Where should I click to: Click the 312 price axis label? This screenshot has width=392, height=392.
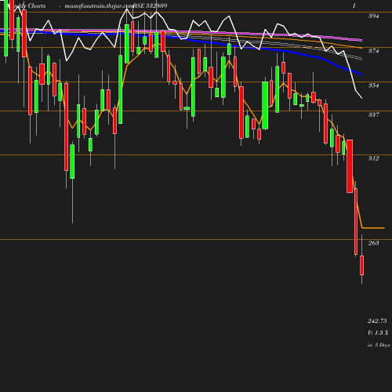point(373,158)
